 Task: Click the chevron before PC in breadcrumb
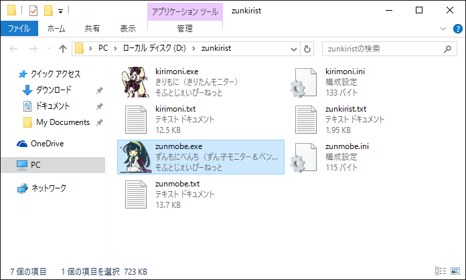tap(90, 48)
